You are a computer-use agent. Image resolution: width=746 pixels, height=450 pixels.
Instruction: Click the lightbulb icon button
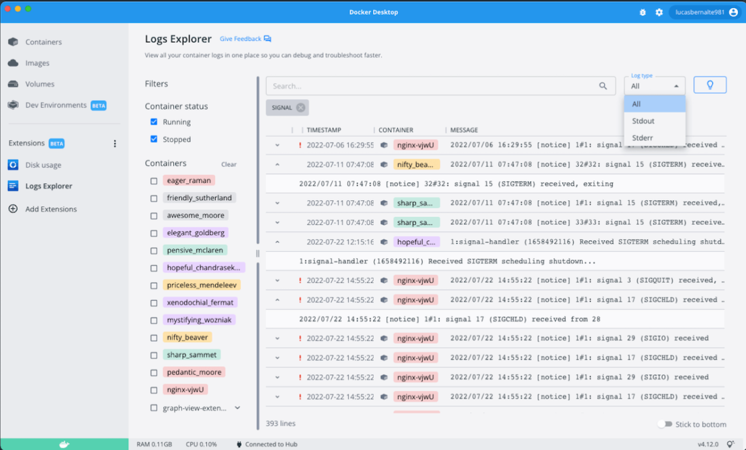pyautogui.click(x=710, y=85)
